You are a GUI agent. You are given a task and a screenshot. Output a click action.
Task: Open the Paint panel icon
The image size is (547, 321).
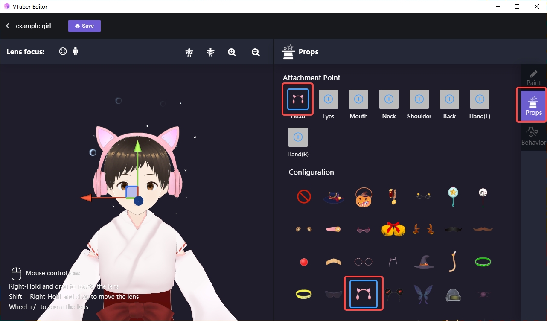point(533,77)
